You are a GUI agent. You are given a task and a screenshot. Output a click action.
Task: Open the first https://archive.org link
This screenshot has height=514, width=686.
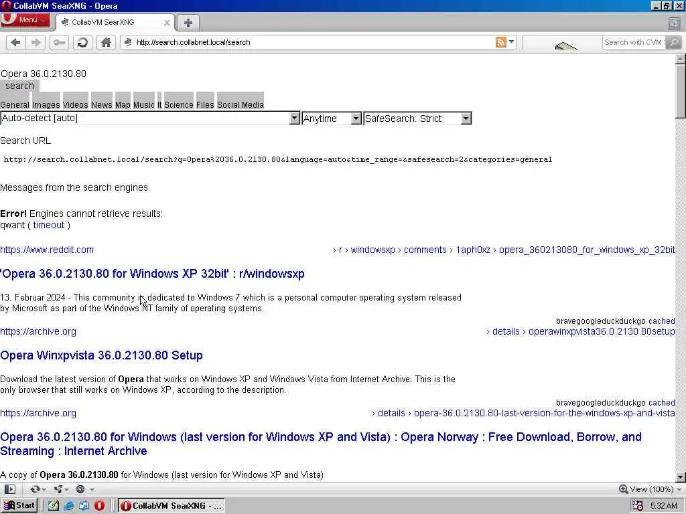38,332
